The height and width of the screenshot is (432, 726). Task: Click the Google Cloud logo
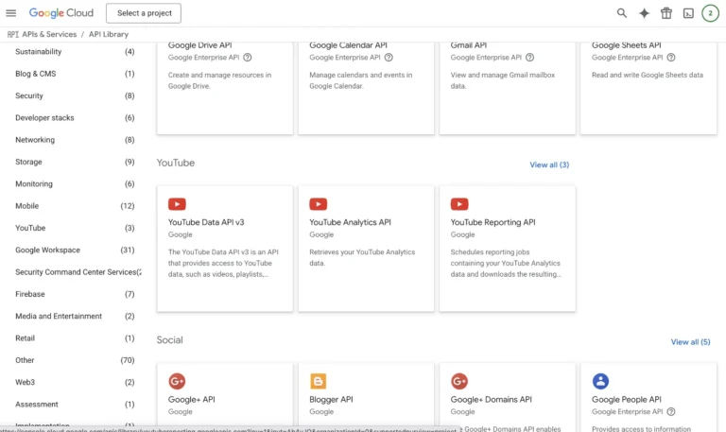(61, 13)
